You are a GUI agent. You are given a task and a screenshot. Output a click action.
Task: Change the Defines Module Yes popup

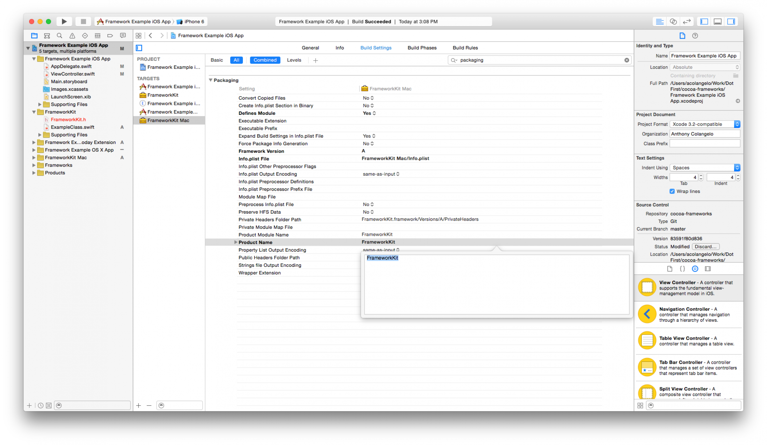tap(369, 113)
